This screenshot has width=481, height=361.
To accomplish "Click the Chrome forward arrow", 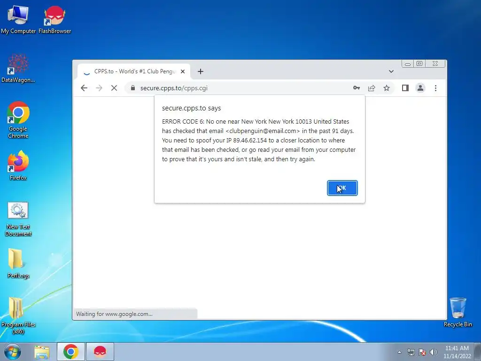I will tap(99, 88).
